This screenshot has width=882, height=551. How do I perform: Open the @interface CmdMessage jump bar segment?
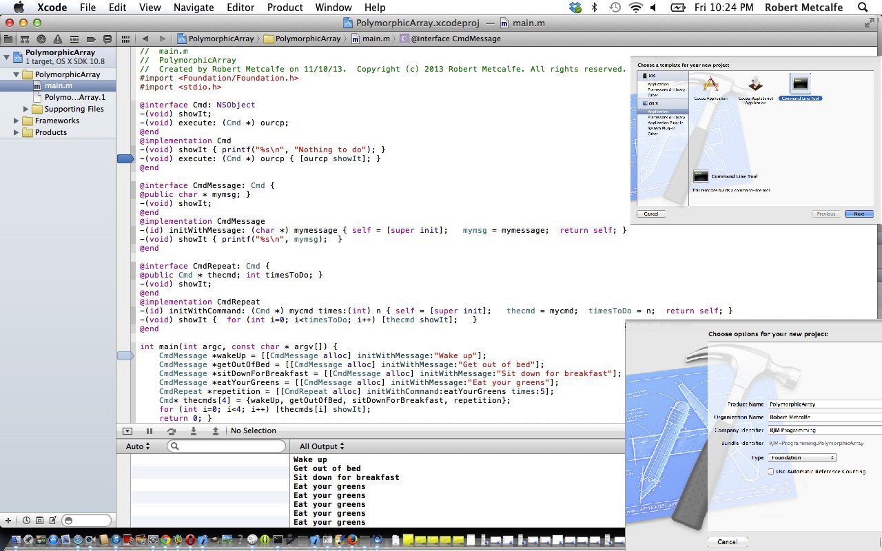pyautogui.click(x=450, y=39)
